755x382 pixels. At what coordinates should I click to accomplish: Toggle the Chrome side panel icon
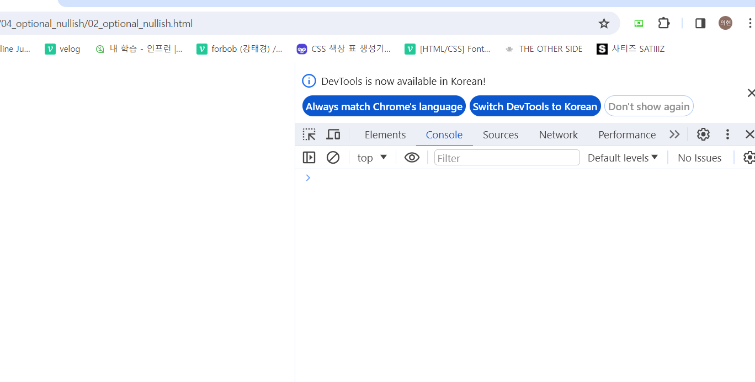pyautogui.click(x=700, y=23)
